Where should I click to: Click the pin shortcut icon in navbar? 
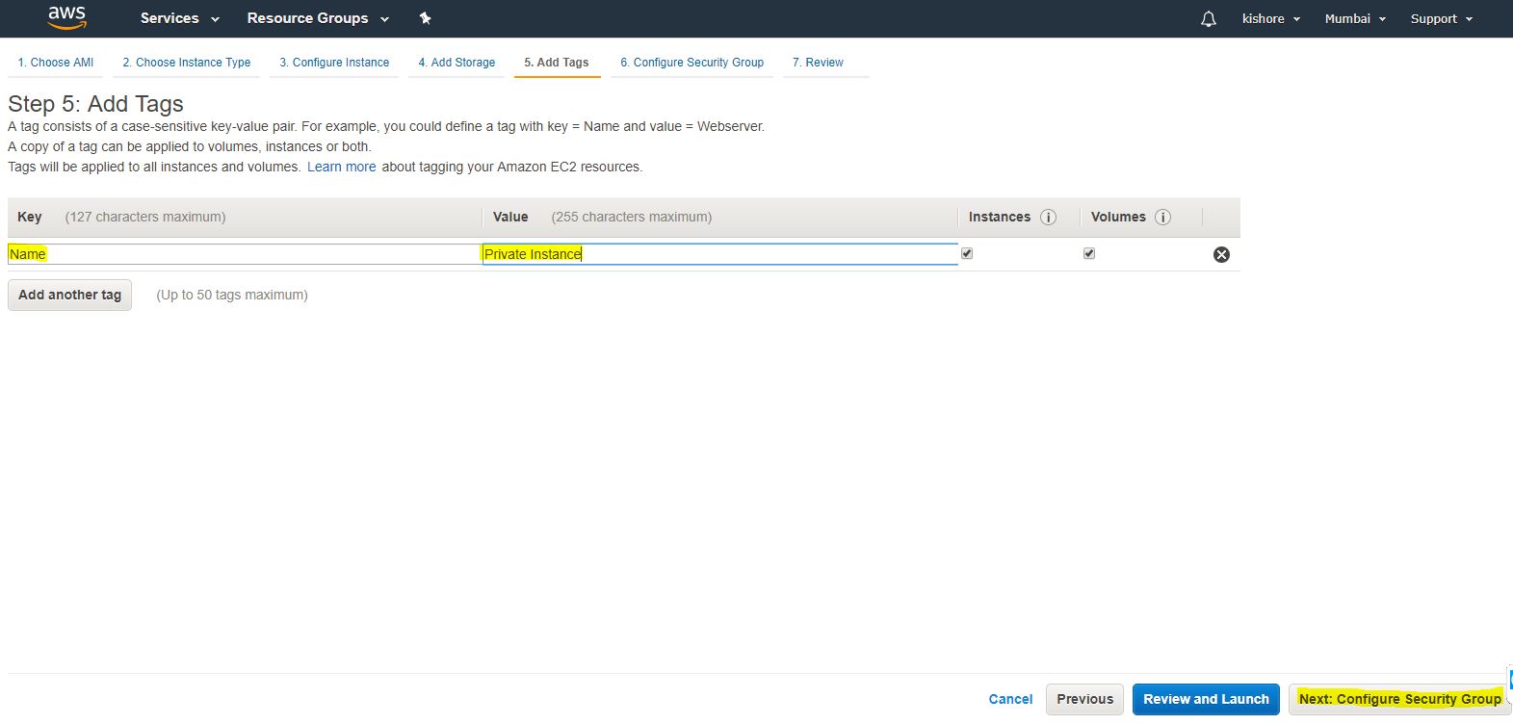tap(425, 18)
